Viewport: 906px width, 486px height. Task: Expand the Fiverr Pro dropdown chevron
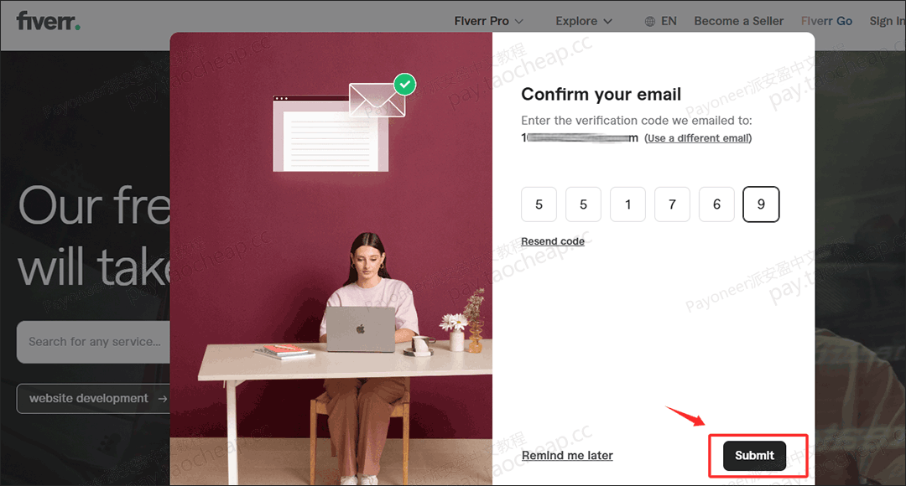click(519, 21)
